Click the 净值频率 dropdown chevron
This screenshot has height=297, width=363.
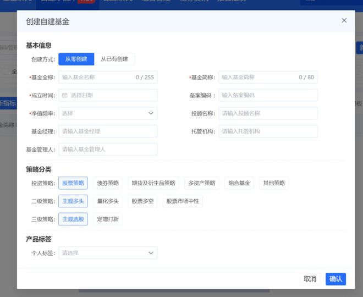[x=151, y=113]
